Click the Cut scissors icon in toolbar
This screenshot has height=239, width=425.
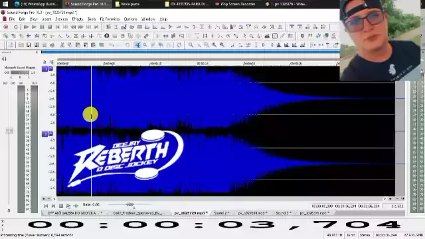tap(62, 45)
